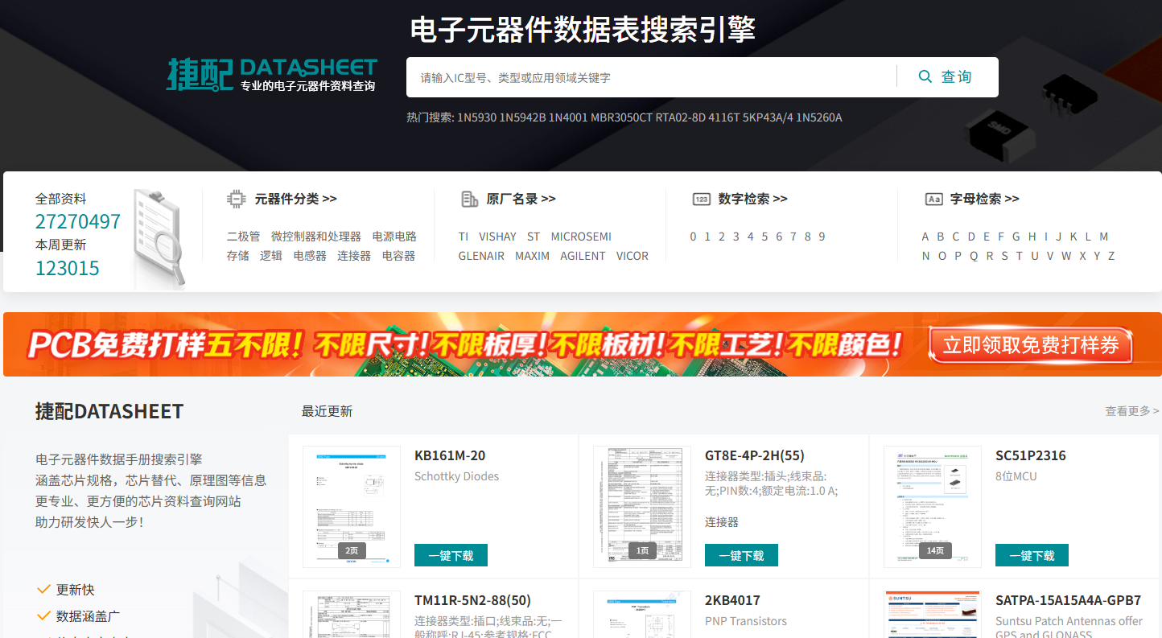The image size is (1162, 638).
Task: Click 立即领取免费打样券 on the PCB banner
Action: click(x=1031, y=345)
